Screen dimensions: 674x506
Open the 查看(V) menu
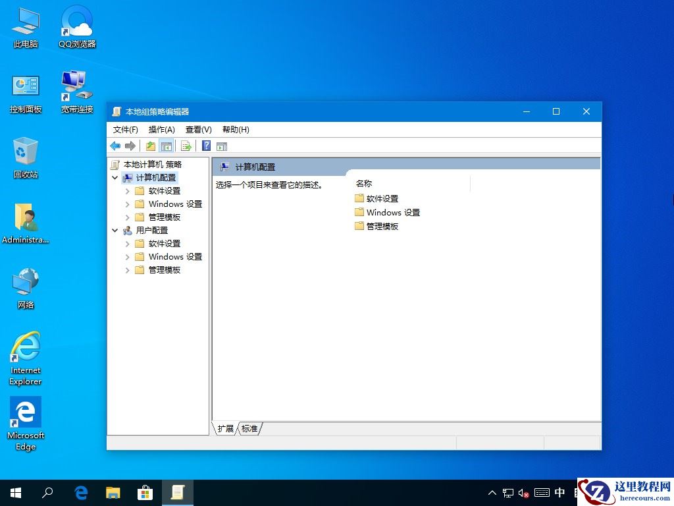tap(197, 129)
